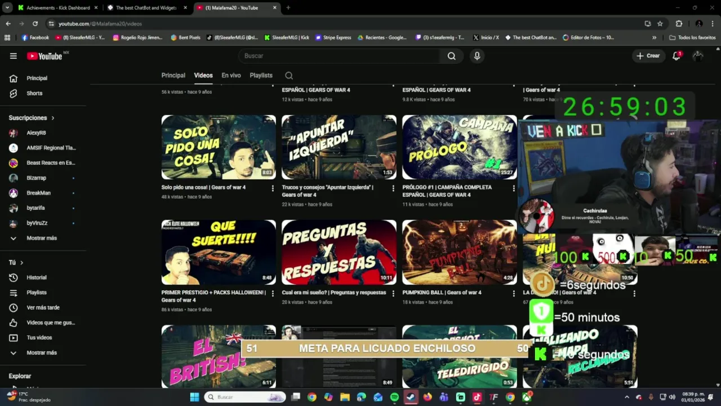Image resolution: width=721 pixels, height=406 pixels.
Task: Expand the Tú section chevron
Action: coord(22,263)
